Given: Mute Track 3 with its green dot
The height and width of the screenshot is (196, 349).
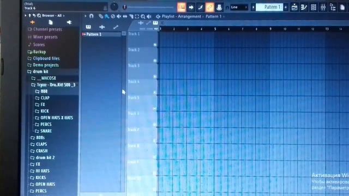Looking at the screenshot, I should (x=155, y=76).
